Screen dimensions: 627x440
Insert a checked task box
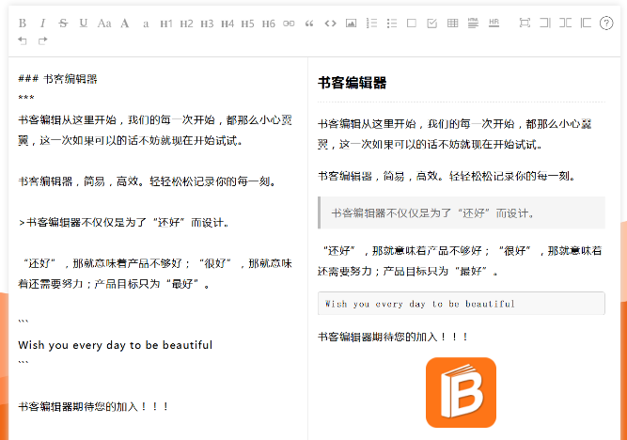coord(431,24)
